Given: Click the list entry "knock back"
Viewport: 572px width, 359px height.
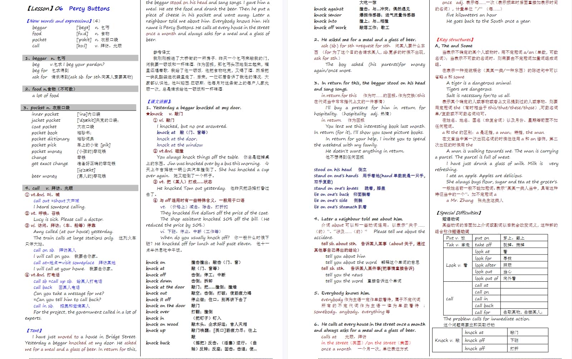Looking at the screenshot, I should point(158,343).
